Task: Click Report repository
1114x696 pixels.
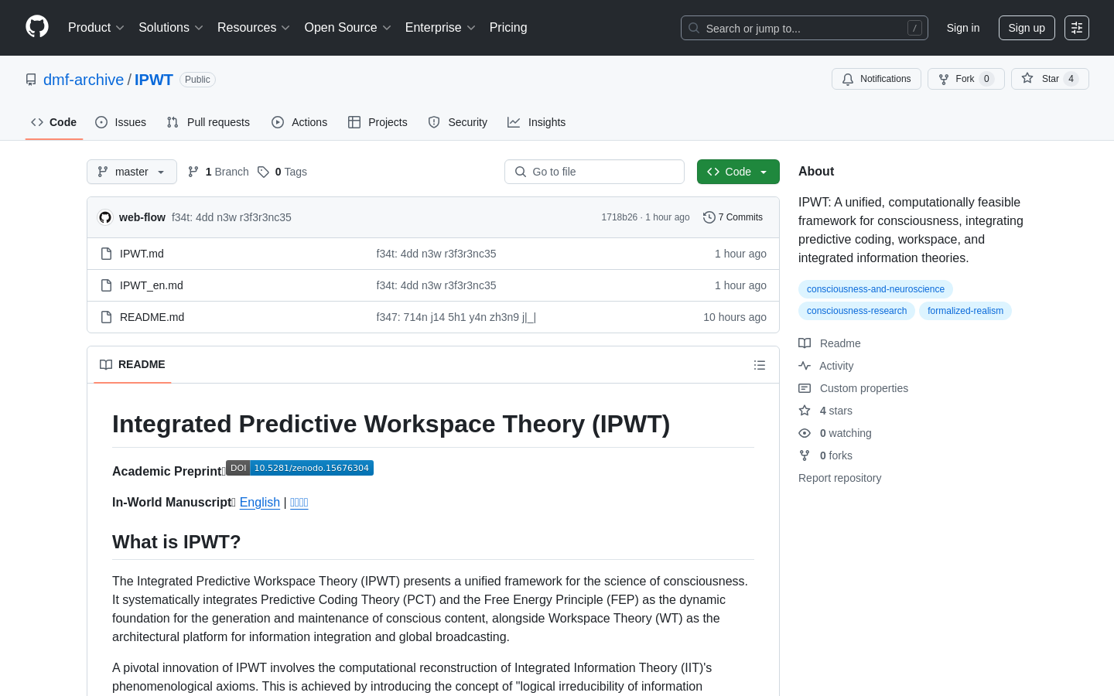Action: pos(839,478)
